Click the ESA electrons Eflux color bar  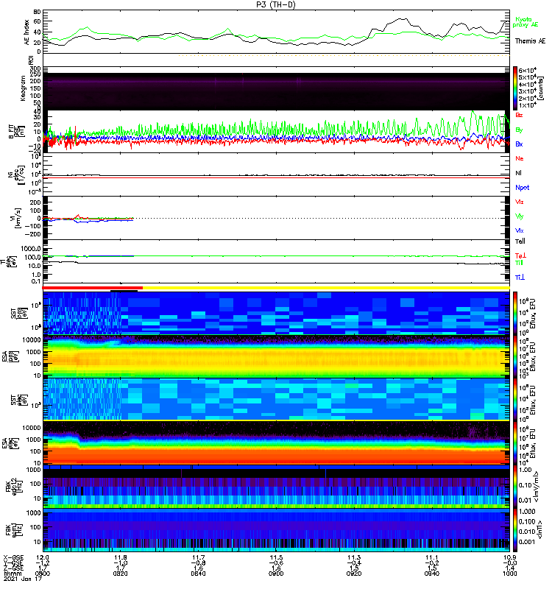515,442
